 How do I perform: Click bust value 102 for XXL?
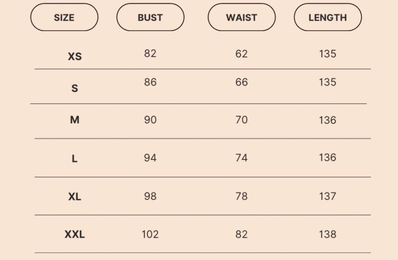point(150,234)
